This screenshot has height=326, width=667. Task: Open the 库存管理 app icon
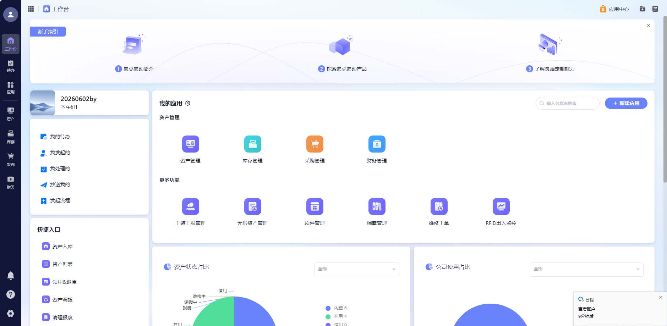(x=253, y=144)
